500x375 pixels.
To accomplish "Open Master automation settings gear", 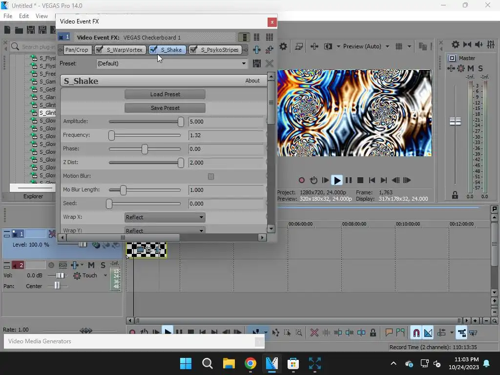I will pos(461,68).
